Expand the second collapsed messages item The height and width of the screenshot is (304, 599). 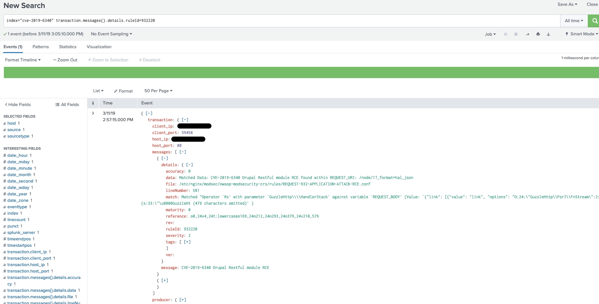coord(165,281)
